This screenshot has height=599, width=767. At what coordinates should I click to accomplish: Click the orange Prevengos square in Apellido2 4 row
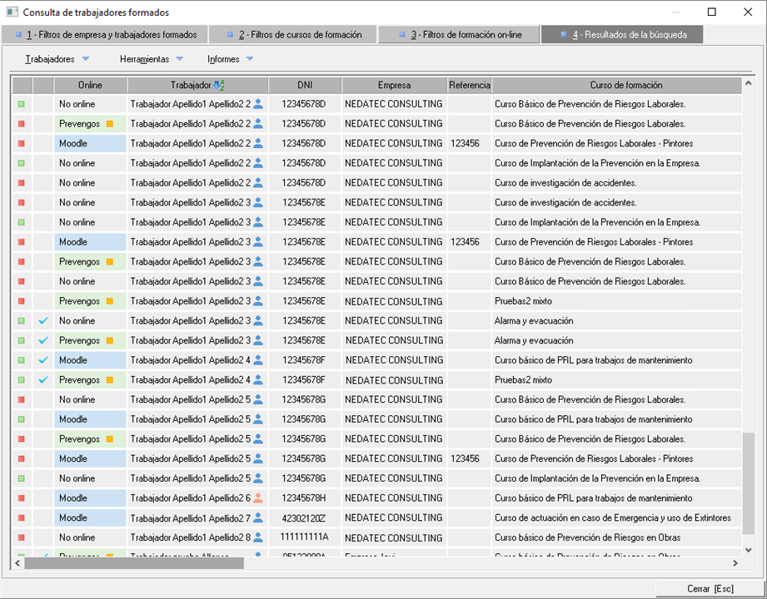click(x=109, y=380)
